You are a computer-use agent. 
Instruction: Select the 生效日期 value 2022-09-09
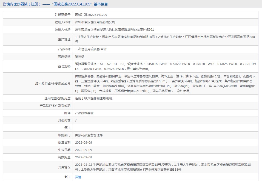pos(84,150)
